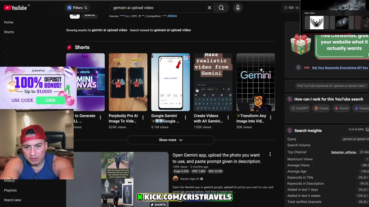Screen dimensions: 369x207
Task: Click the Enga: 0.23% stat badge
Action: pyautogui.click(x=181, y=171)
